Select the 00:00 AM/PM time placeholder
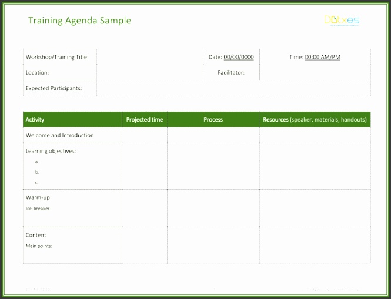Screen dimensions: 391x299 pos(322,57)
